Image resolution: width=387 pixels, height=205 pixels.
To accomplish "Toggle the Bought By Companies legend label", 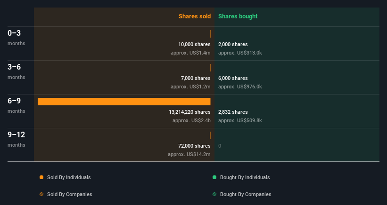I will (246, 194).
